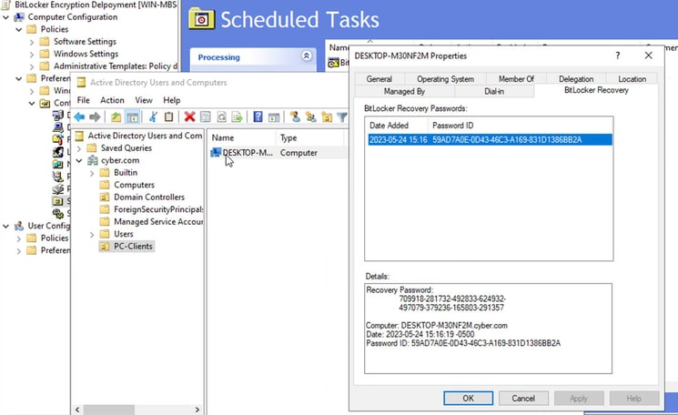Click the DESKTOP-M... computer icon in list
The image size is (678, 415).
(216, 153)
